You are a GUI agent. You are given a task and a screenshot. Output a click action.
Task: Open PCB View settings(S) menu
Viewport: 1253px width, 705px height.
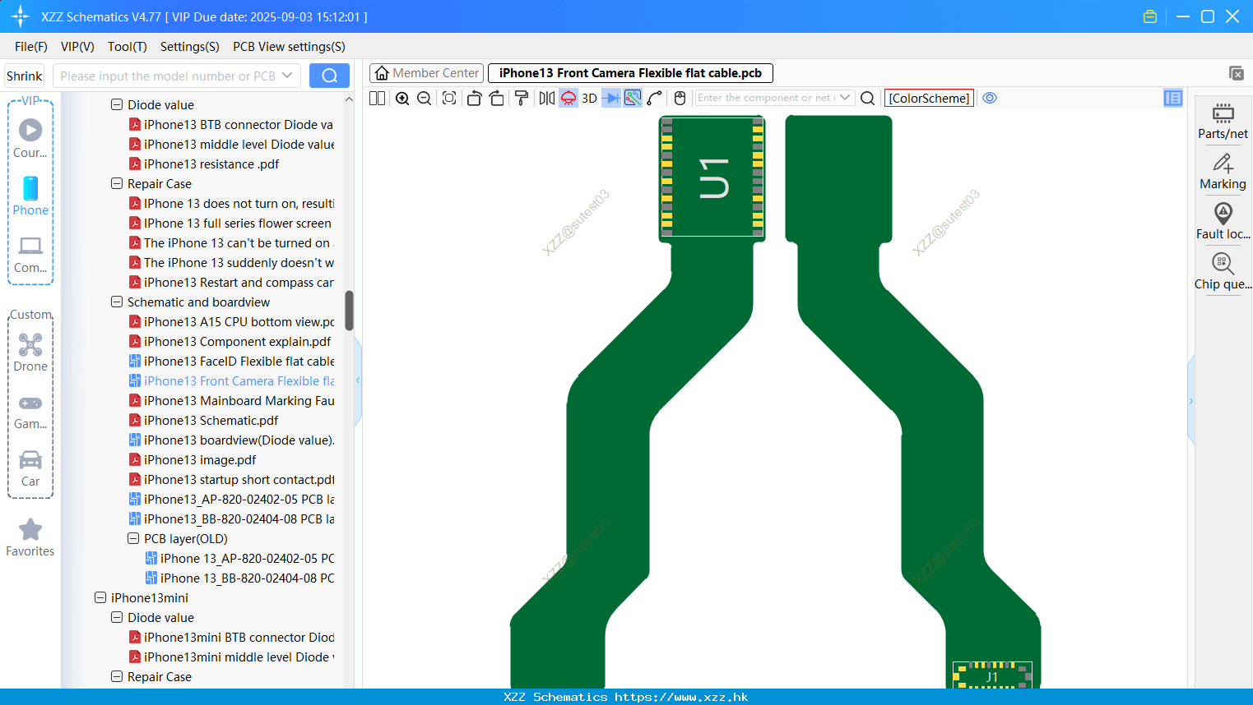[x=289, y=47]
